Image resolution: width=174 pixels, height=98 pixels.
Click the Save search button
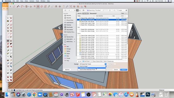[123, 13]
